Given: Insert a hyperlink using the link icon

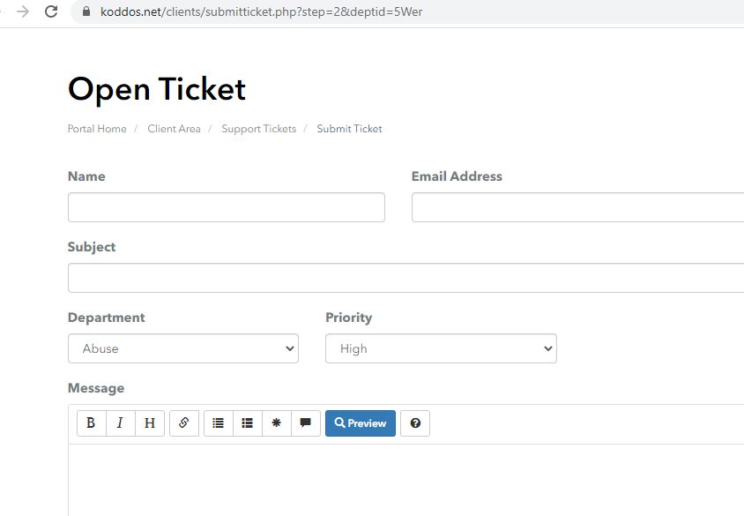Looking at the screenshot, I should click(x=184, y=423).
